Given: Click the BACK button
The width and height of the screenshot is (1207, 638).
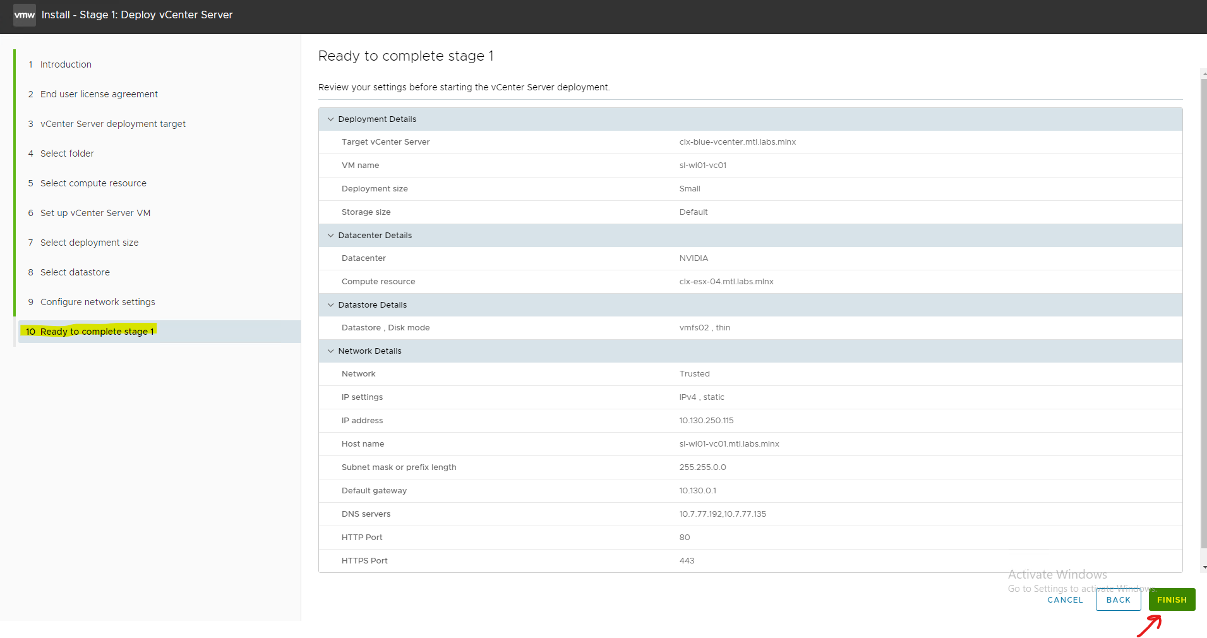Looking at the screenshot, I should (1118, 599).
